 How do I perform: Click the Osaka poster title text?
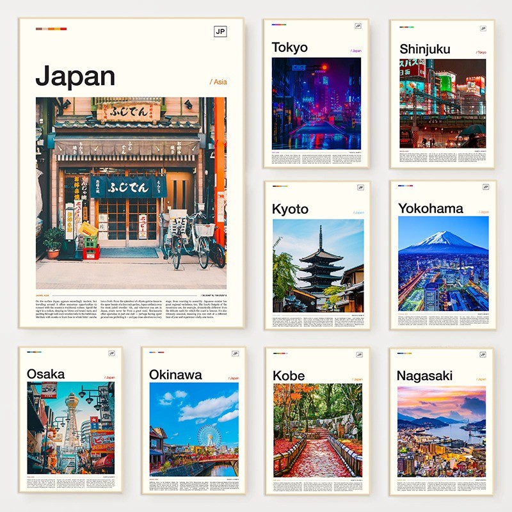click(45, 374)
